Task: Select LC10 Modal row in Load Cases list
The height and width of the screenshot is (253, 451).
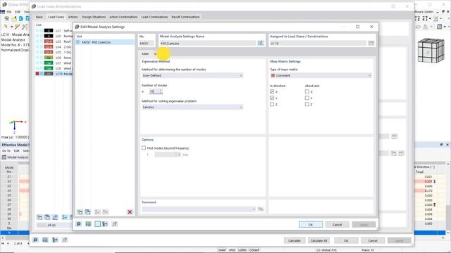Action: (54, 74)
